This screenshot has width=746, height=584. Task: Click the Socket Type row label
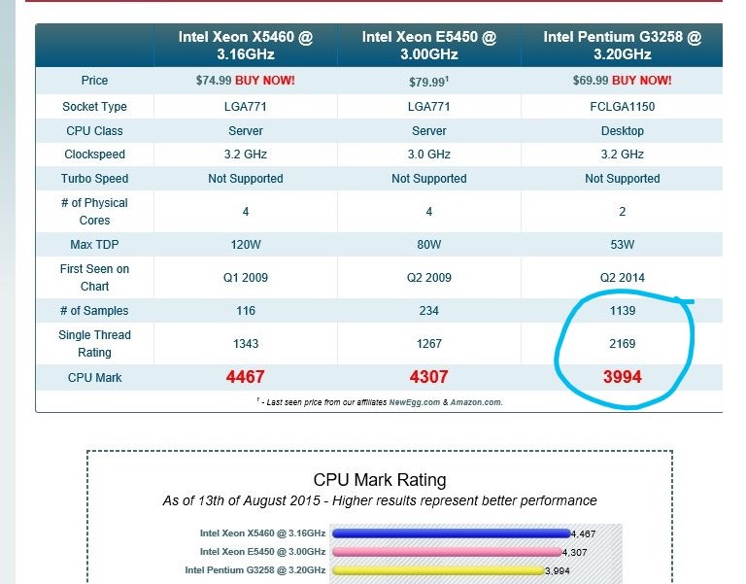(x=94, y=107)
